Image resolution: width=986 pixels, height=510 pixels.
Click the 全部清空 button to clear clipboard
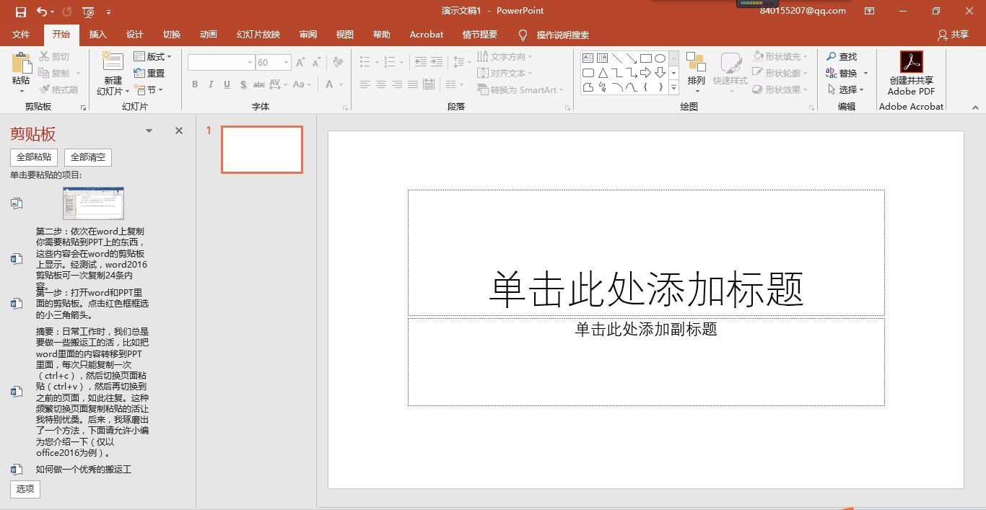[87, 157]
